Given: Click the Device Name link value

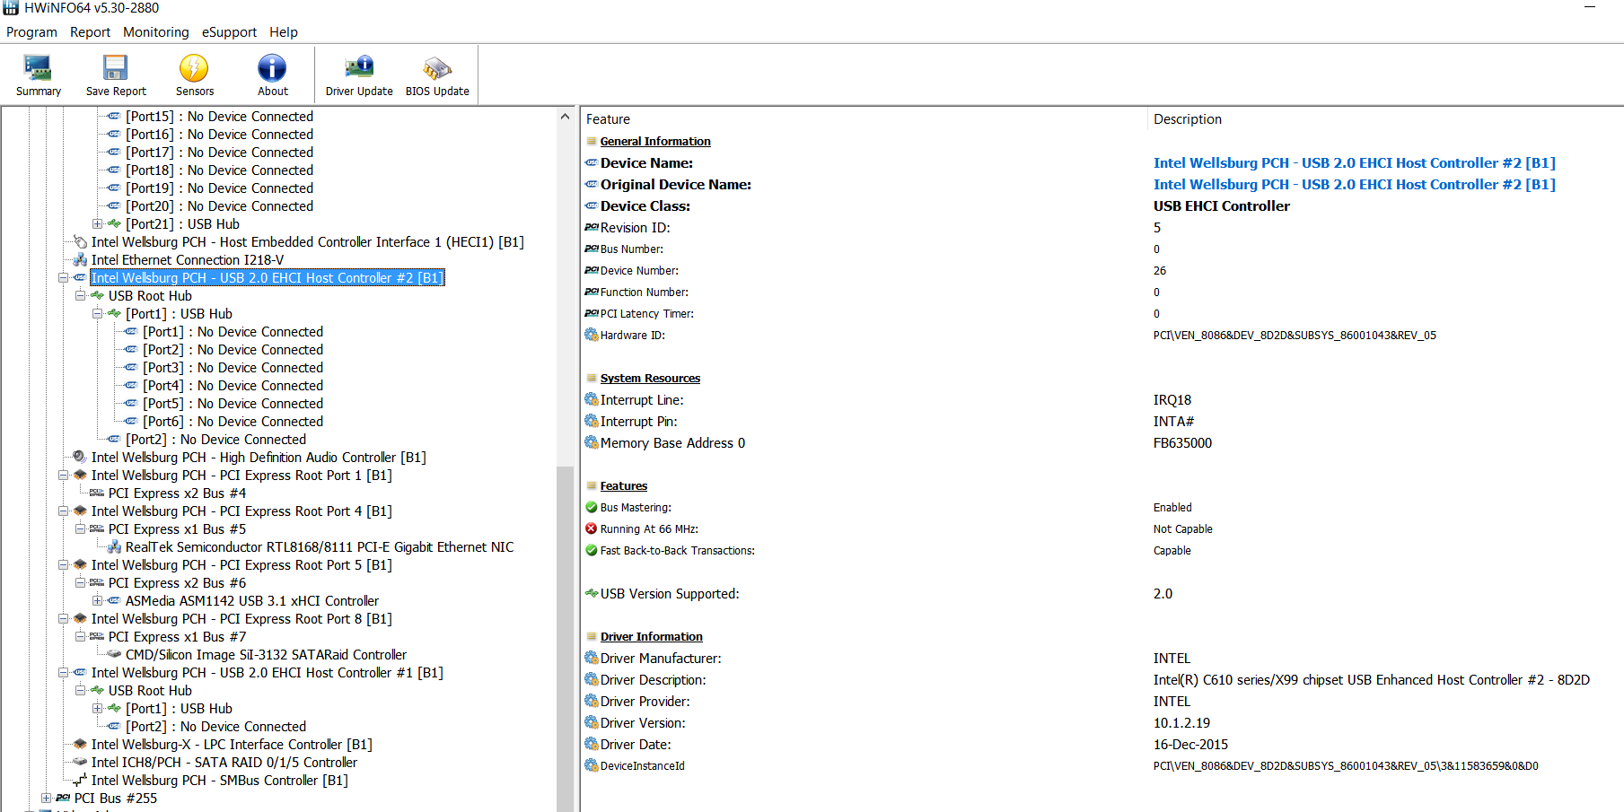Looking at the screenshot, I should [x=1354, y=162].
